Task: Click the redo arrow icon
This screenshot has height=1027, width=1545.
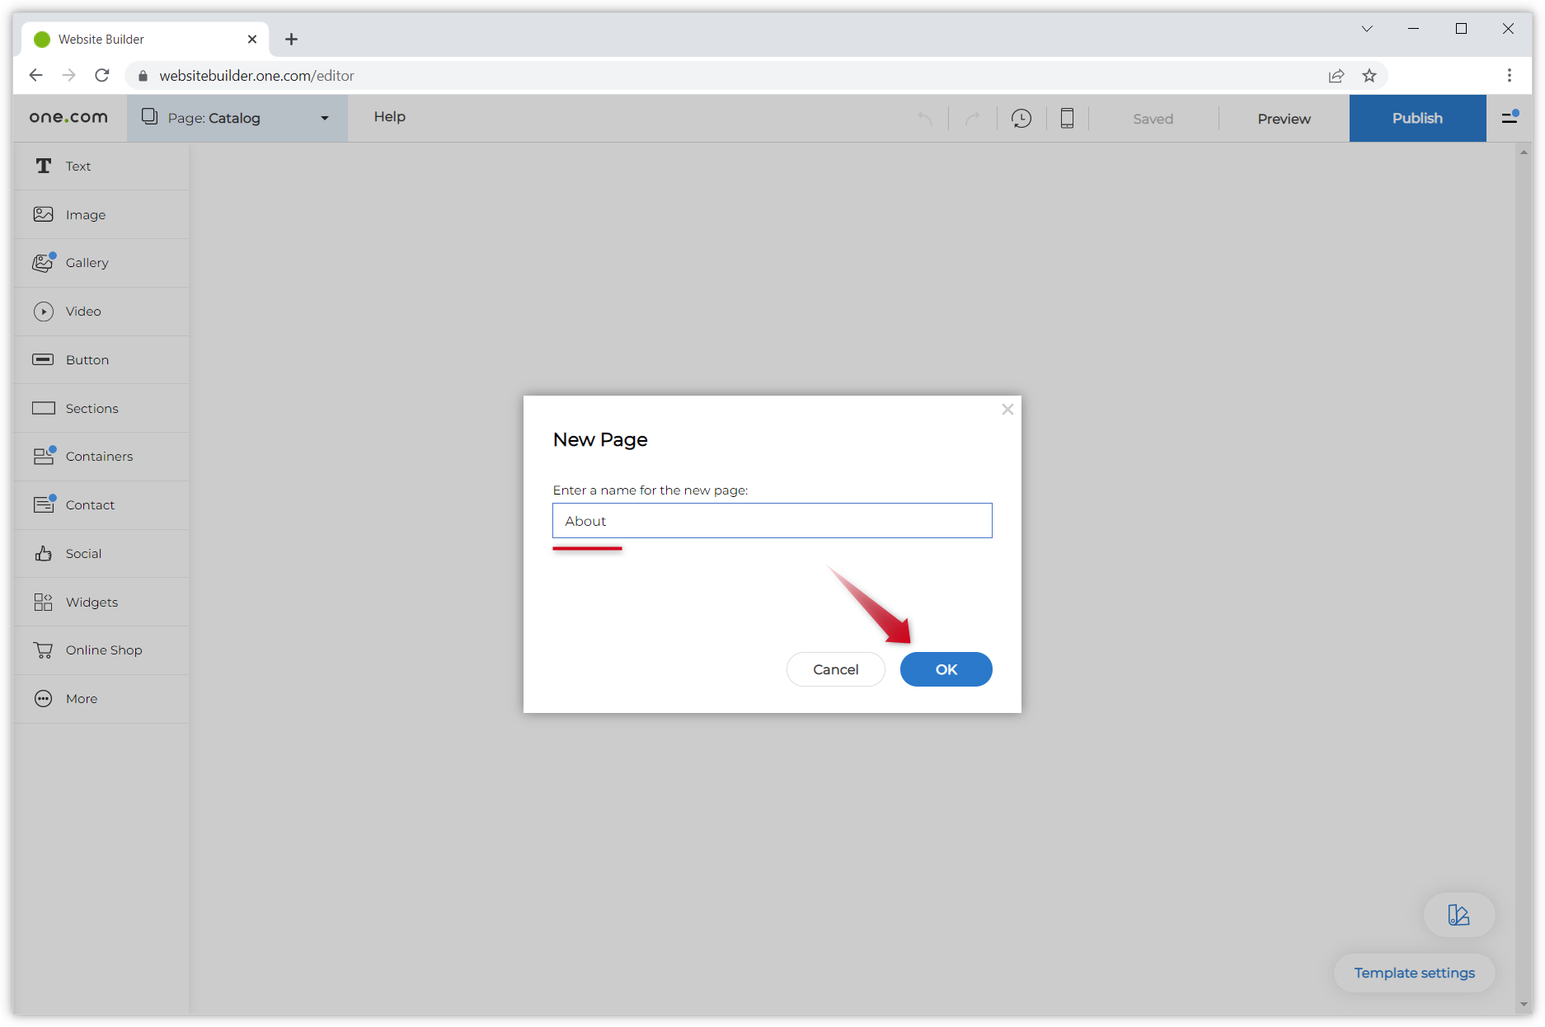Action: click(x=973, y=119)
